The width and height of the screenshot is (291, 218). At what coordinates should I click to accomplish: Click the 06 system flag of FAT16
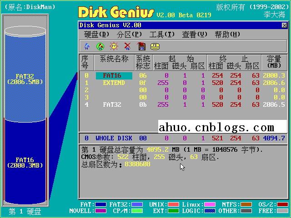pos(143,76)
